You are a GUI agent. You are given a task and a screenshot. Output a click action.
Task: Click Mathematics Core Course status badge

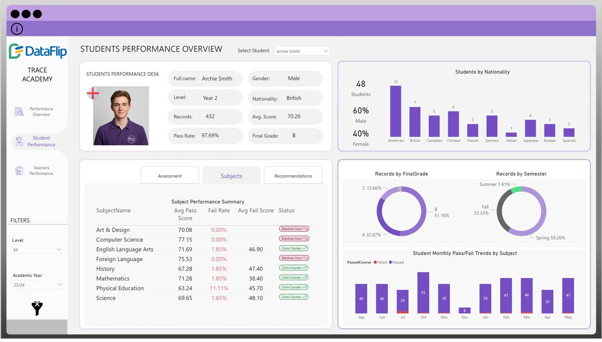[x=294, y=277]
